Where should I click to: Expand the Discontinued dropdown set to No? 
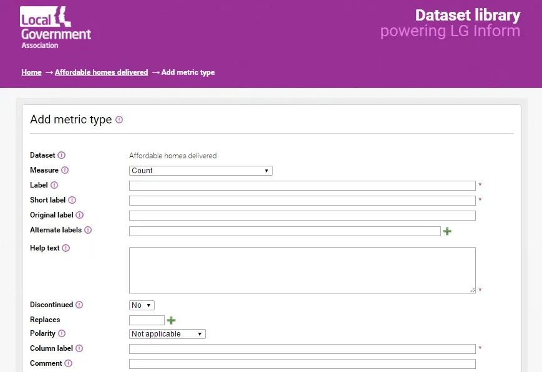point(142,305)
